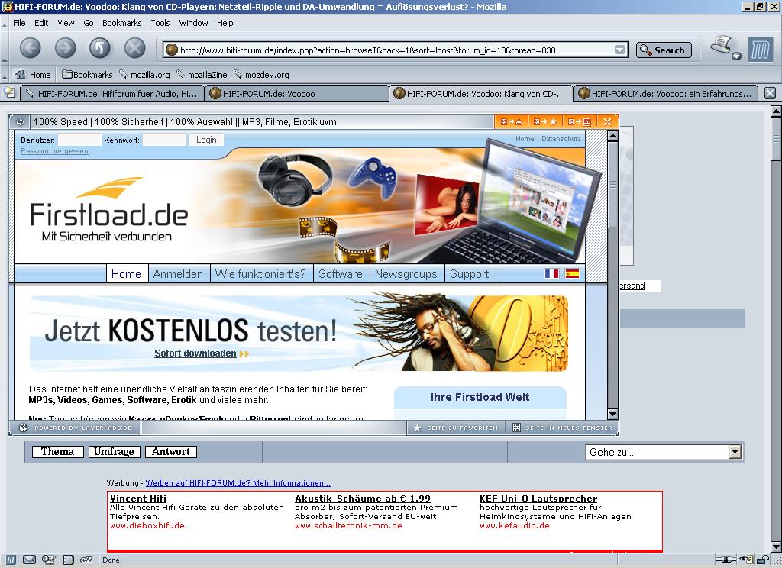This screenshot has width=782, height=568.
Task: Click the ad layer open-in-new-window icon
Action: click(x=579, y=121)
